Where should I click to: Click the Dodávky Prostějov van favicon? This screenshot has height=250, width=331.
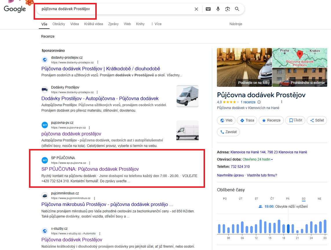[x=45, y=89]
